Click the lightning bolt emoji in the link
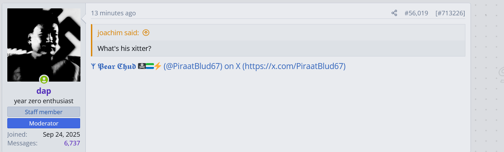This screenshot has height=152, width=504. 158,66
